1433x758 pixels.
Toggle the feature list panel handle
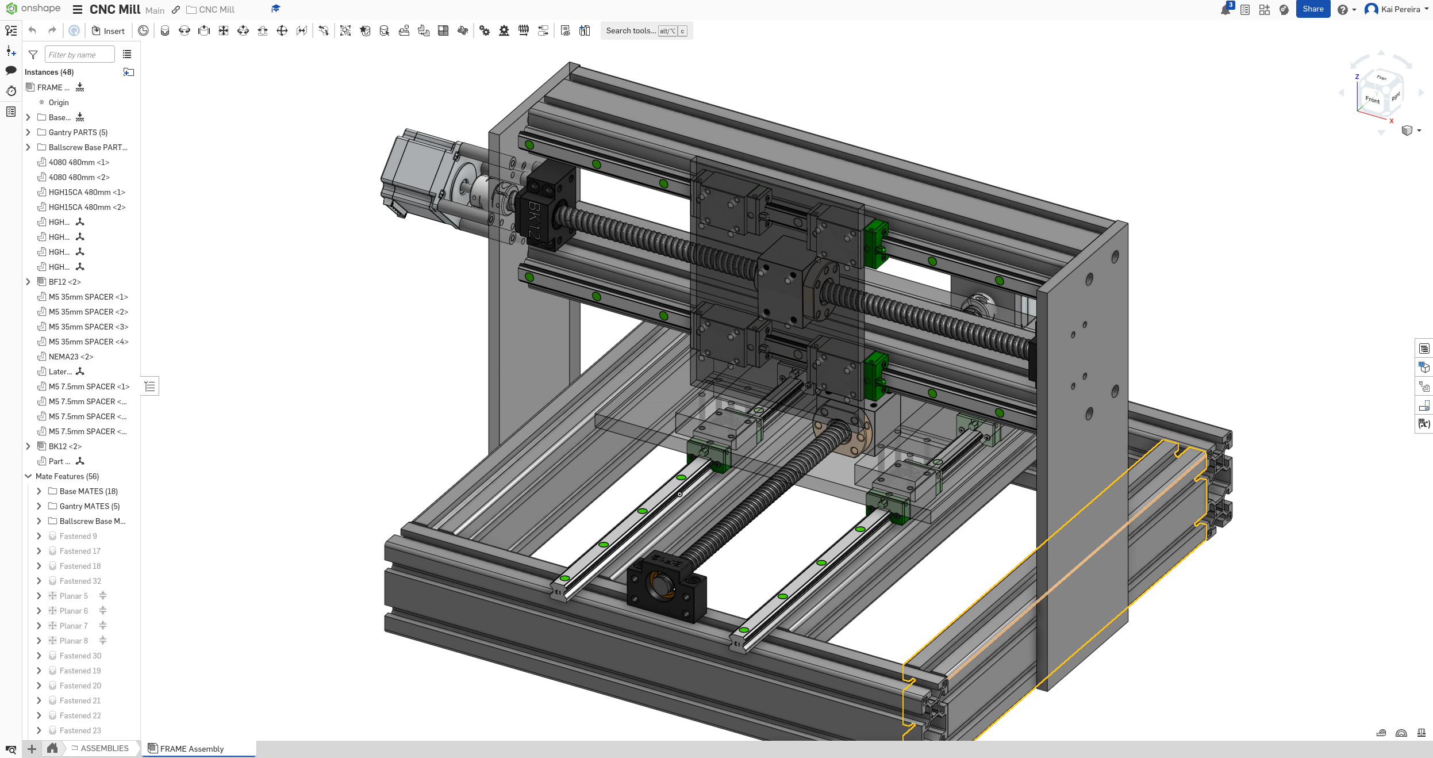[x=150, y=386]
